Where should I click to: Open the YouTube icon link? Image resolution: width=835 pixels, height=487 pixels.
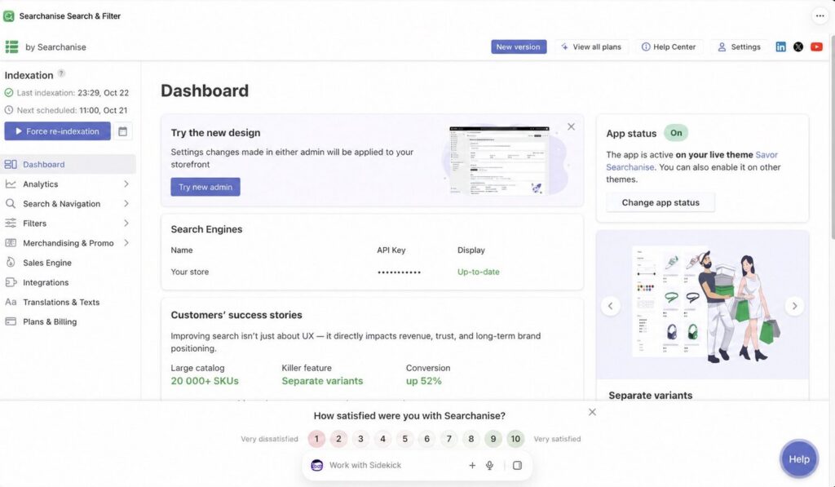(x=816, y=46)
